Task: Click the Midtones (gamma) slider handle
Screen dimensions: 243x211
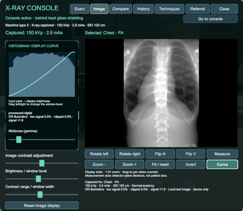Action: tap(19, 140)
